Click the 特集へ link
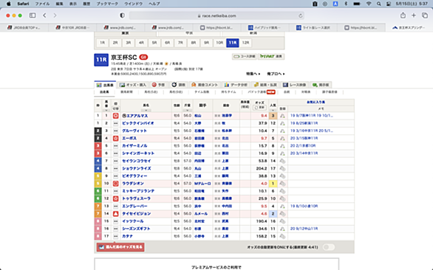 tap(253, 74)
